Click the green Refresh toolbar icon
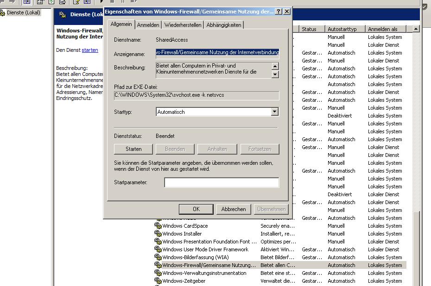431x286 pixels. tap(51, 2)
